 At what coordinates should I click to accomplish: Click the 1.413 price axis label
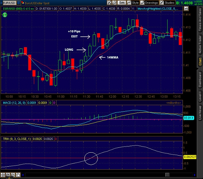[187, 27]
